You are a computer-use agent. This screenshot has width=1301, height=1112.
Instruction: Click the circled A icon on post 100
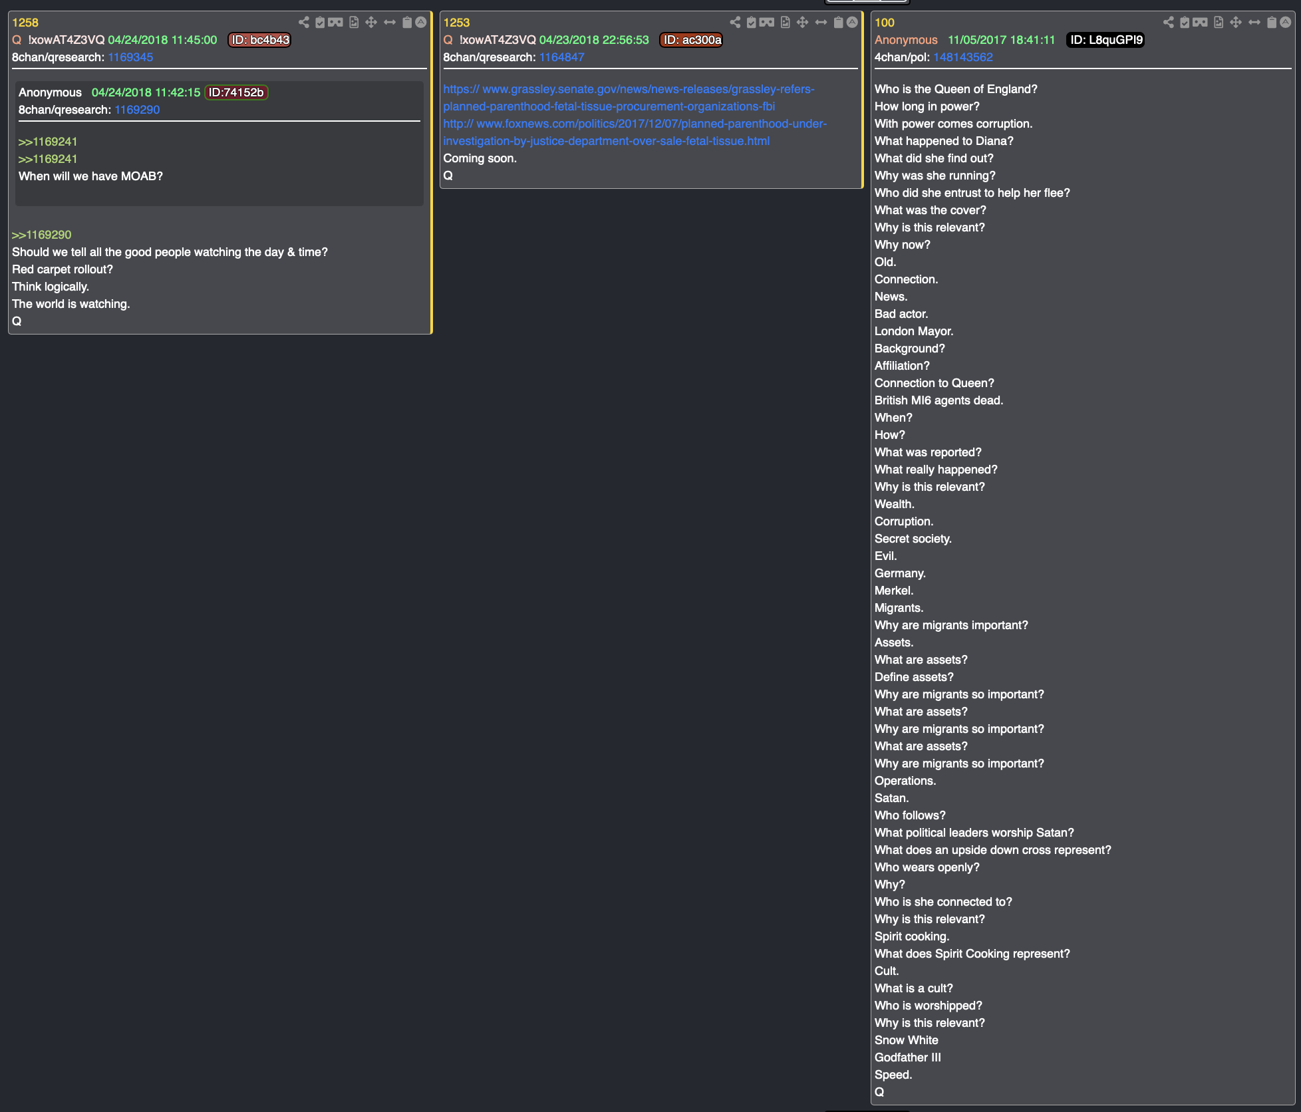click(1286, 23)
